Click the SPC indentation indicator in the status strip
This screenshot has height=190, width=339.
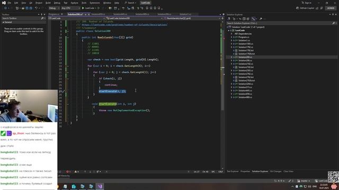[213, 172]
